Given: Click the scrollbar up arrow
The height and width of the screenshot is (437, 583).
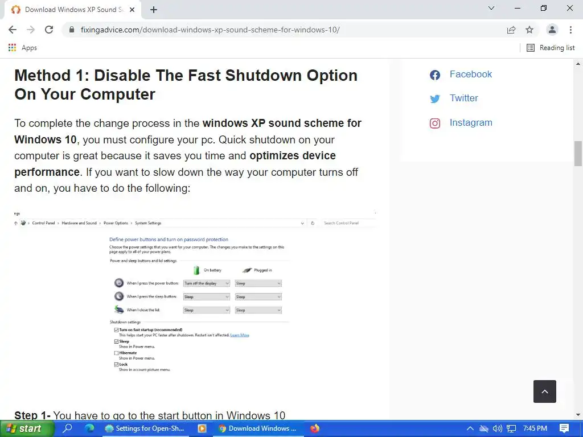Looking at the screenshot, I should click(578, 64).
